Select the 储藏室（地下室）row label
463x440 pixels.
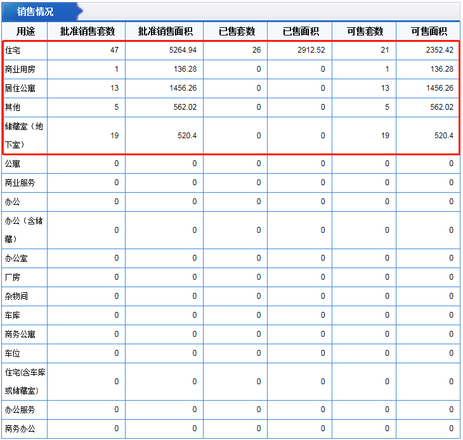(23, 136)
